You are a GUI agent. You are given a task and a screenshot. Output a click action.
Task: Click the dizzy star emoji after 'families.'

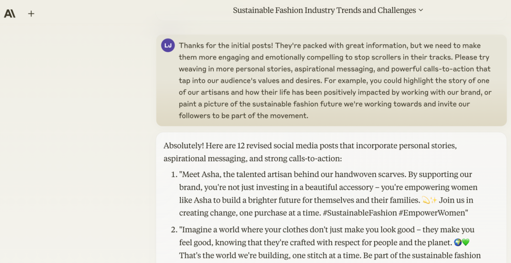pos(426,200)
